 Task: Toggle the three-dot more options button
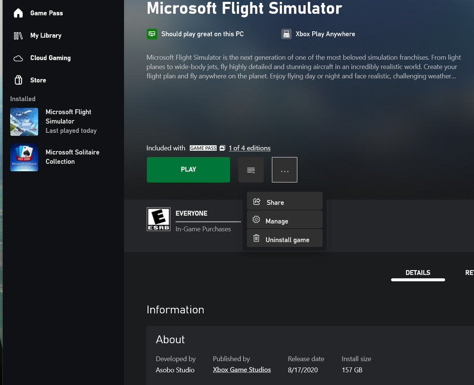click(x=285, y=170)
